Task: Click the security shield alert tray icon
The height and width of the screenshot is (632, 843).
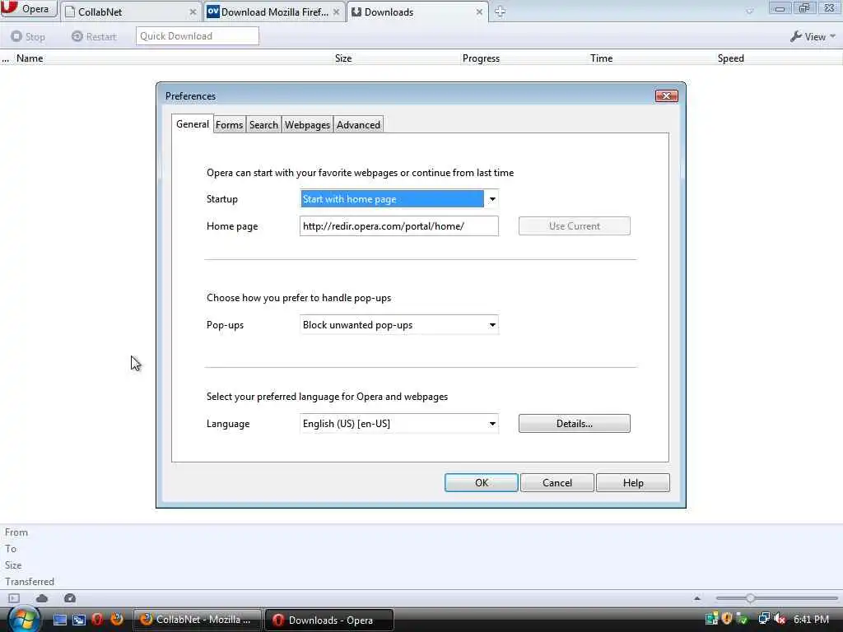Action: pyautogui.click(x=727, y=619)
